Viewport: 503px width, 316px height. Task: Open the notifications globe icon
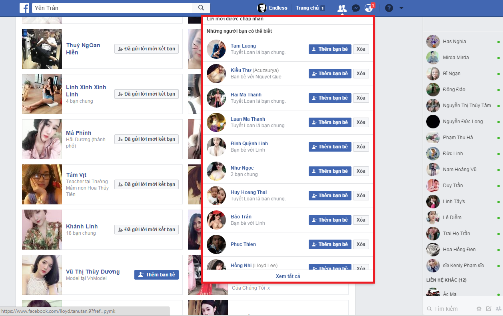coord(369,8)
